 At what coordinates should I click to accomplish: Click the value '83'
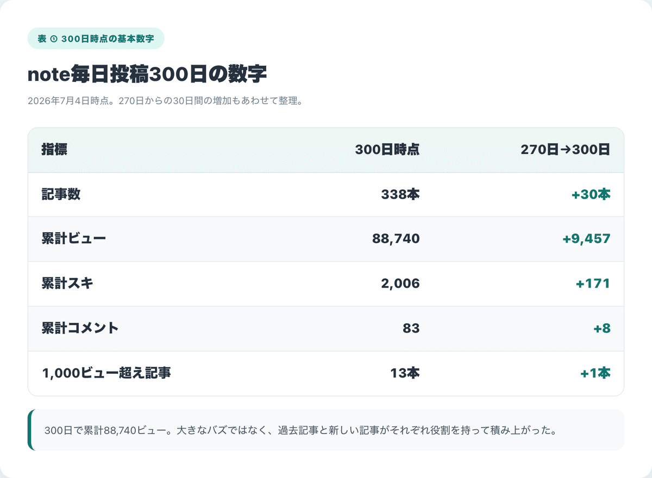(x=411, y=328)
